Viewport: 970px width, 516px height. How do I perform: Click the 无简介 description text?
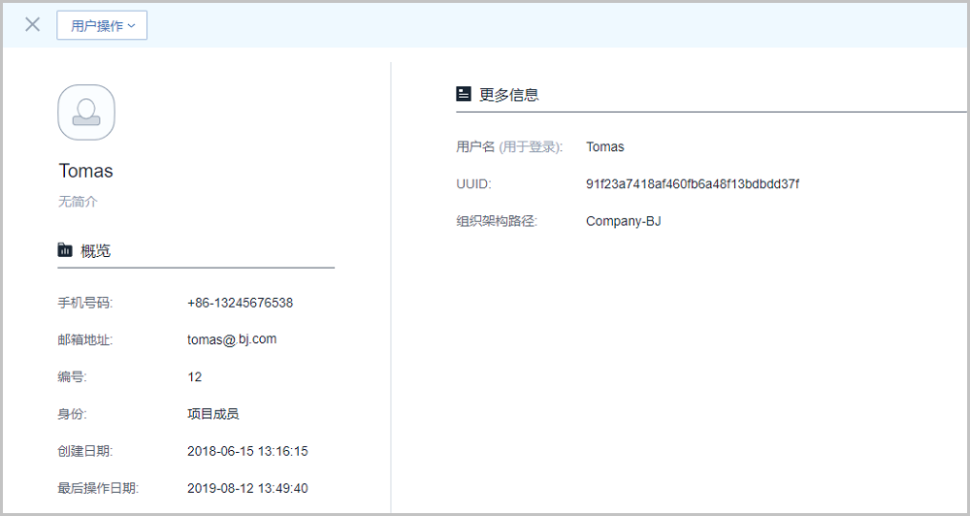click(78, 202)
